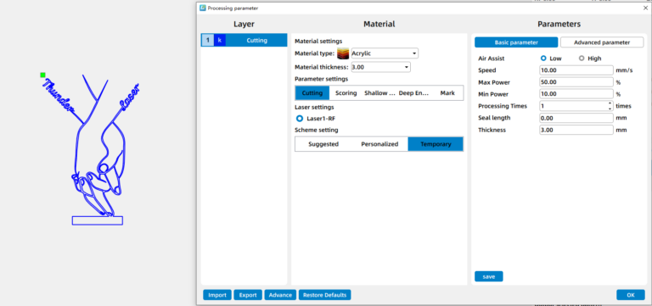Click the Advance button
652x306 pixels.
point(280,295)
